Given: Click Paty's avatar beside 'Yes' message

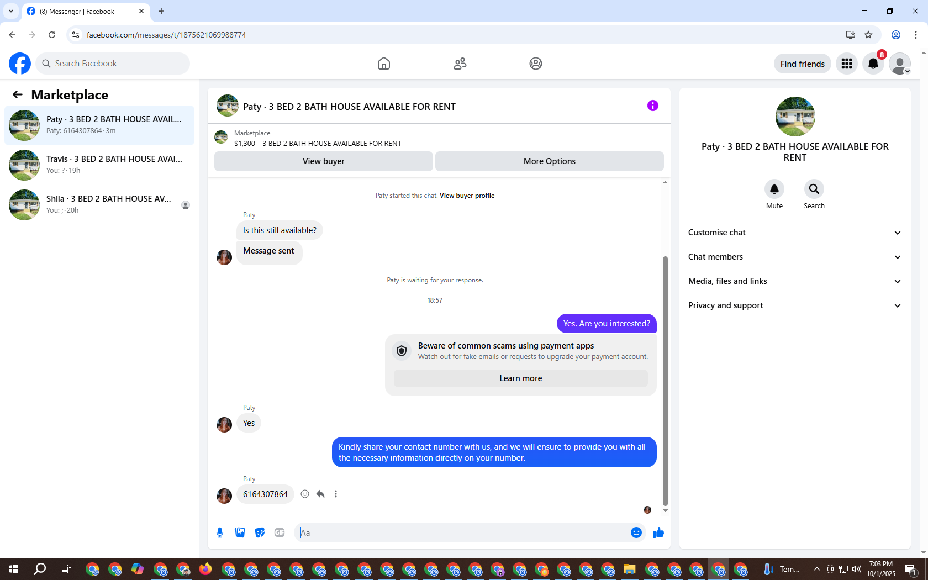Looking at the screenshot, I should pyautogui.click(x=224, y=424).
